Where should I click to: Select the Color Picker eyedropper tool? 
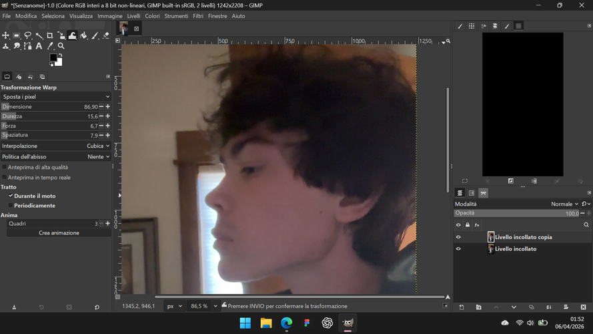pyautogui.click(x=50, y=46)
